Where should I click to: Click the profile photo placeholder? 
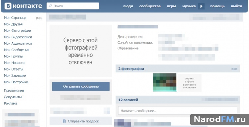point(81,51)
